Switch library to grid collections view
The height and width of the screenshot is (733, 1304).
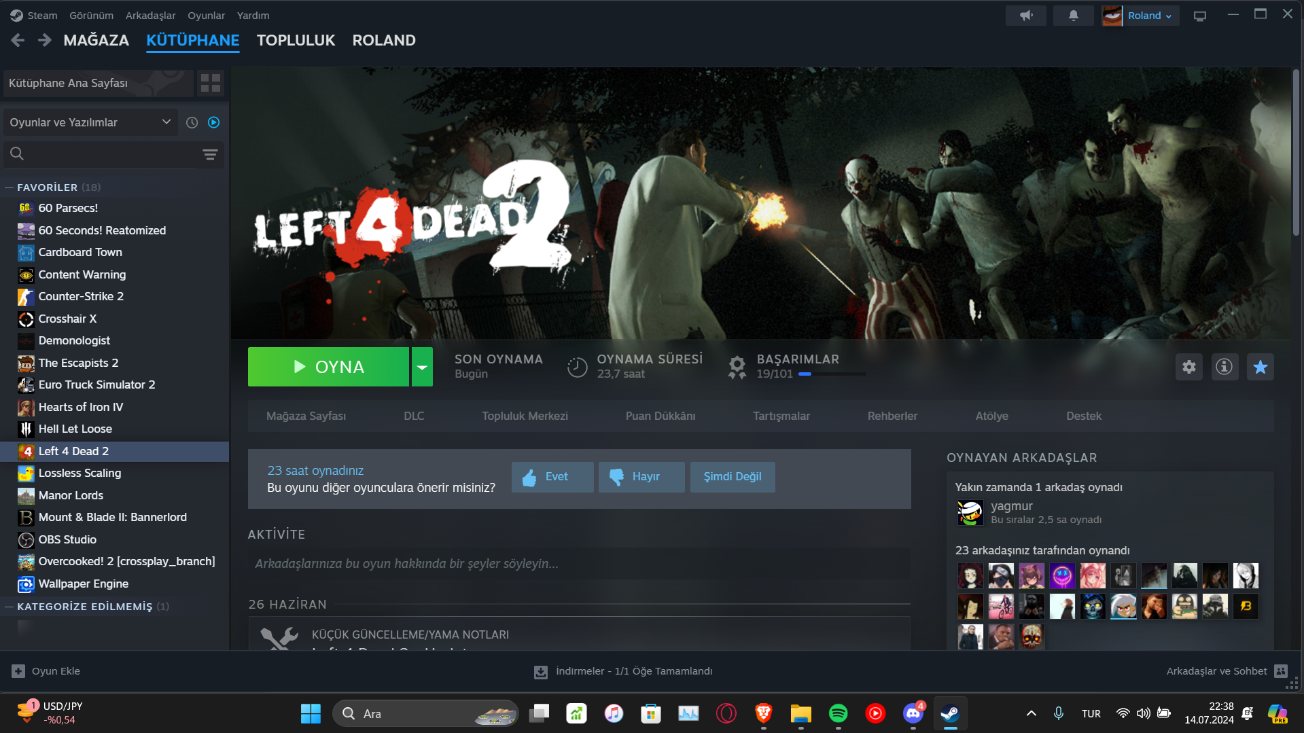coord(211,83)
